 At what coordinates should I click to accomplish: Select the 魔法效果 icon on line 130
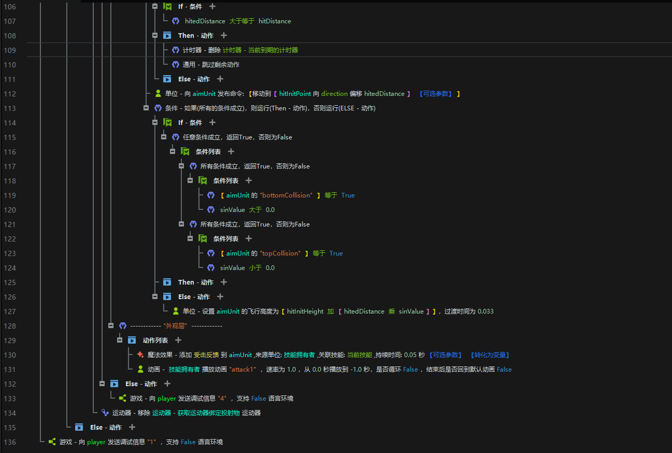(x=140, y=355)
